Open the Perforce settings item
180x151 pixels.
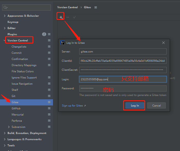pyautogui.click(x=17, y=121)
